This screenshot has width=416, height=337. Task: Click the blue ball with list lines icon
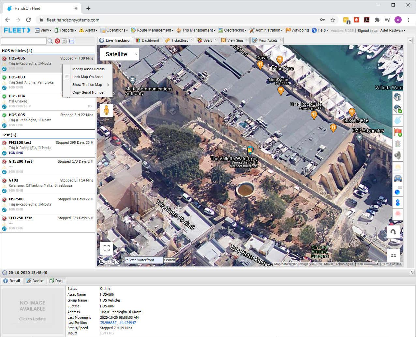(397, 191)
